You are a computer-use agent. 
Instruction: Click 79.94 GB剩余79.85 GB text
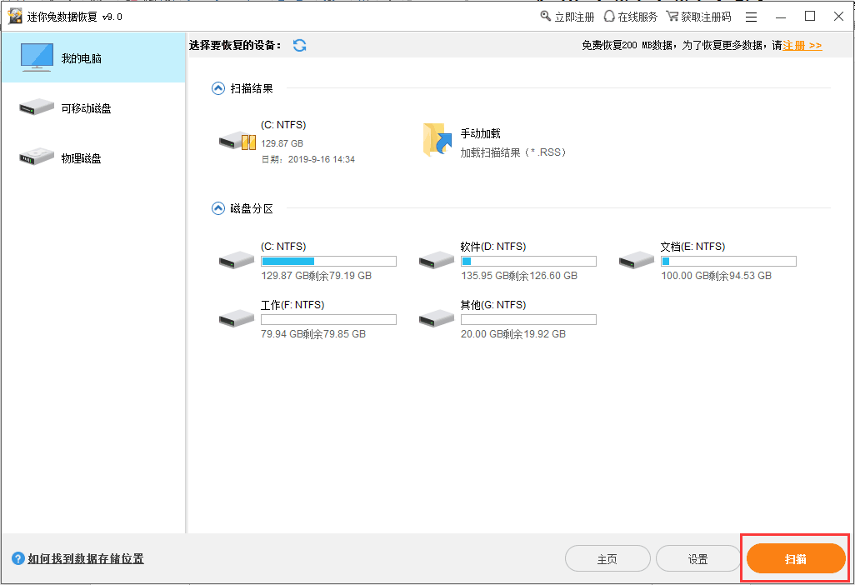pyautogui.click(x=313, y=334)
